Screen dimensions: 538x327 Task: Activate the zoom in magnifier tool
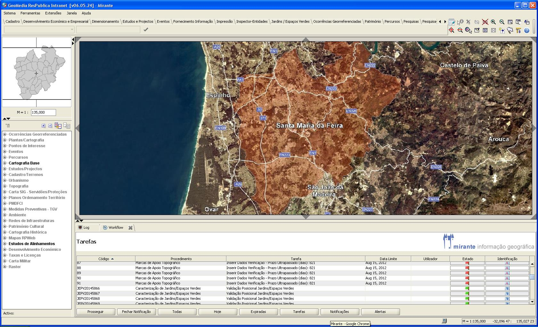(x=493, y=22)
